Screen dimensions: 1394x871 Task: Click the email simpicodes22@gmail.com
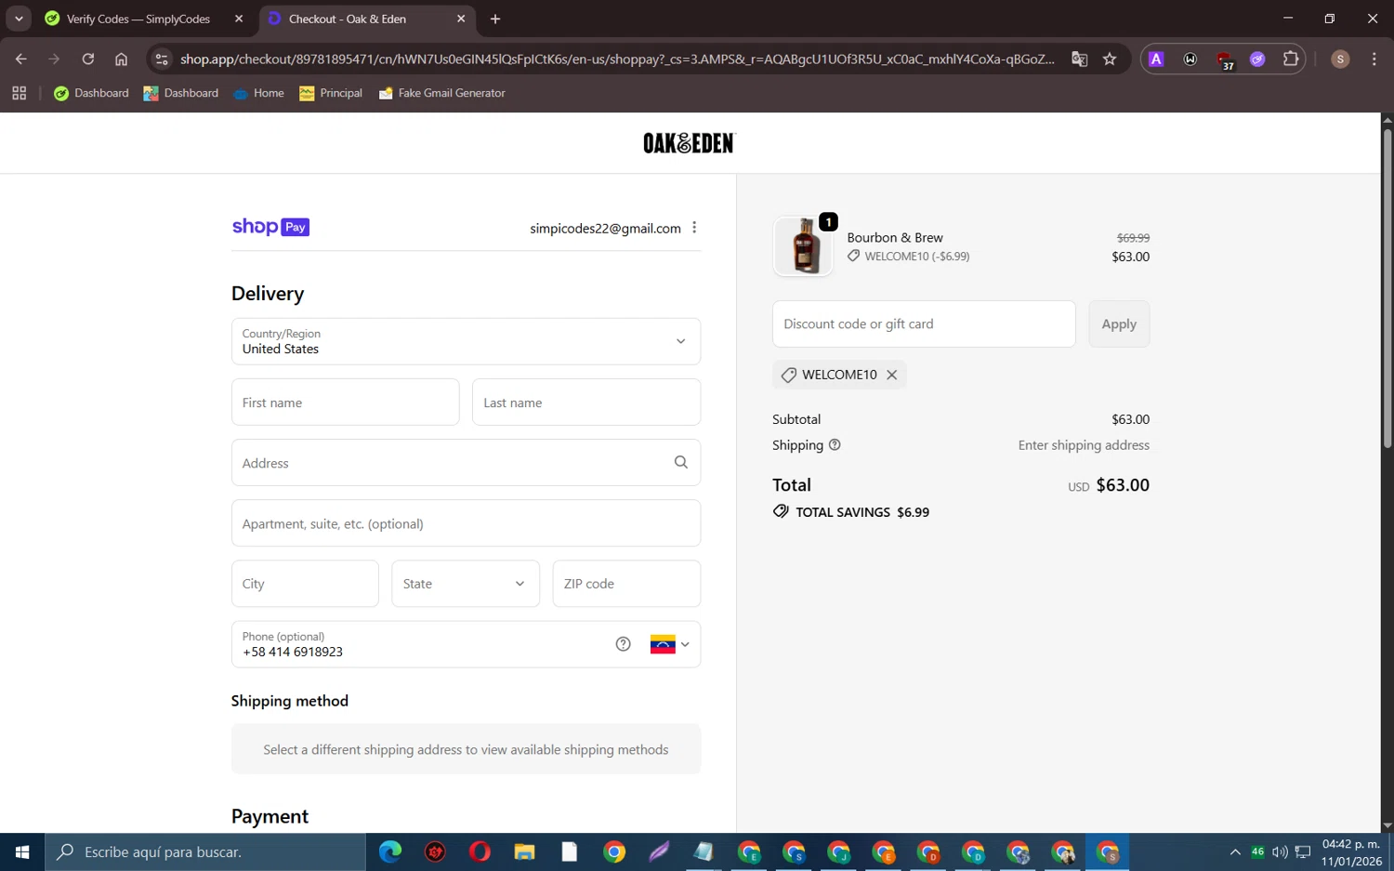click(x=605, y=228)
